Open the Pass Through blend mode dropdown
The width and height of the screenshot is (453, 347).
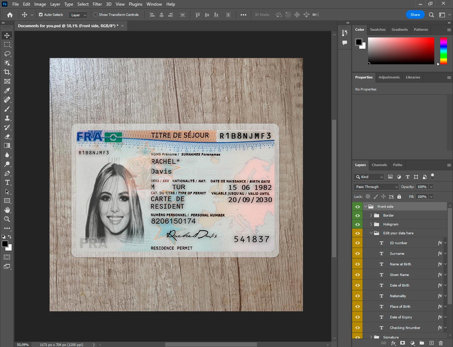[376, 187]
